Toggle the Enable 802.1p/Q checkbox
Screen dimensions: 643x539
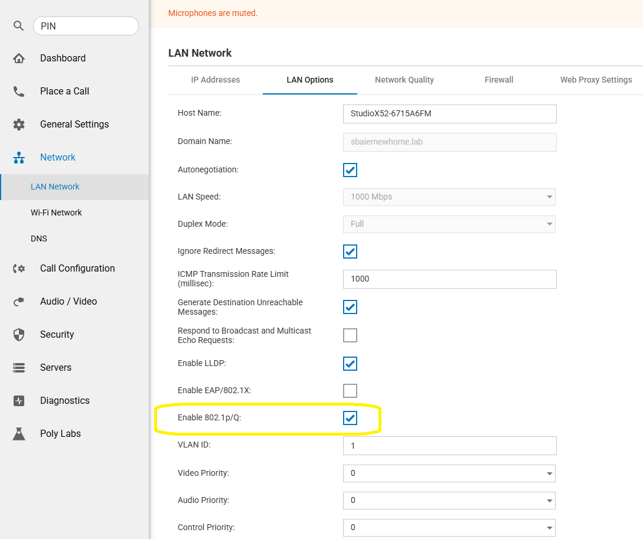(x=350, y=417)
